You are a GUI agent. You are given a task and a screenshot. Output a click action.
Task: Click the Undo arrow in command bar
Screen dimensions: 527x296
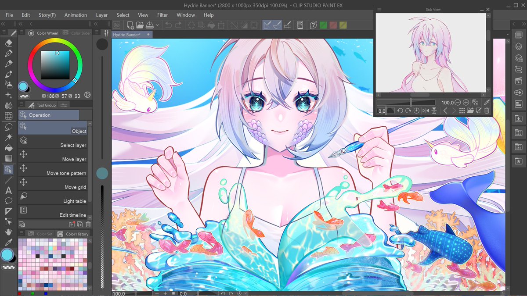(x=169, y=25)
